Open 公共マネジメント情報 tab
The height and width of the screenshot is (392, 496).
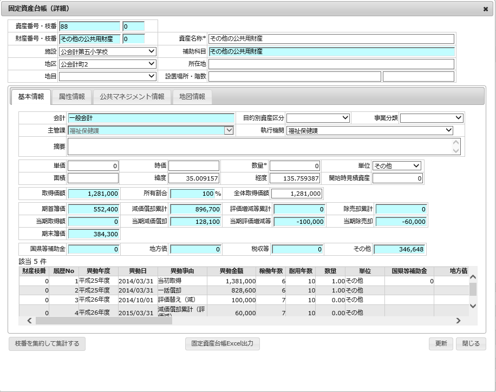[x=132, y=97]
